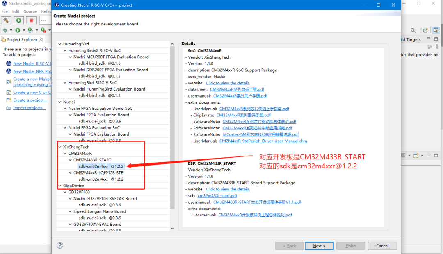Collapse the GigaDevice tree node
443x254 pixels.
59,186
